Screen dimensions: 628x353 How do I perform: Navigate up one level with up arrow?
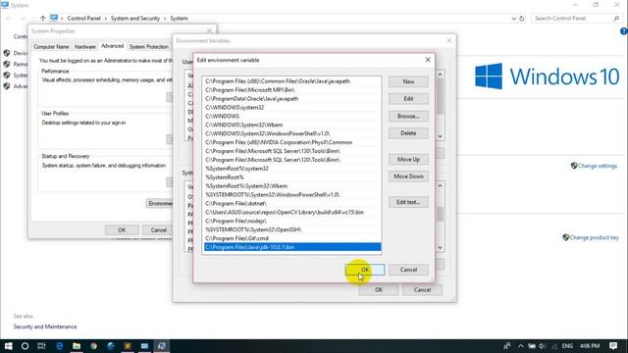[43, 19]
